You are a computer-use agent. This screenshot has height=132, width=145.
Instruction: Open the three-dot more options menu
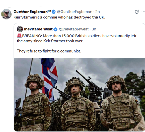(143, 12)
